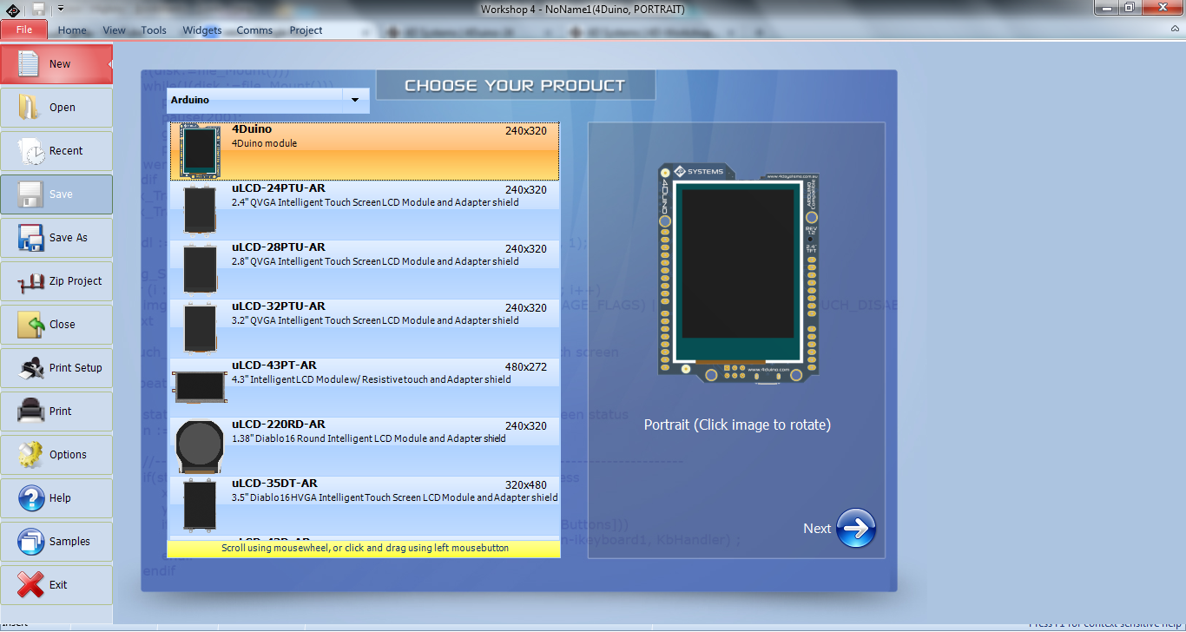Click the File button

click(24, 30)
